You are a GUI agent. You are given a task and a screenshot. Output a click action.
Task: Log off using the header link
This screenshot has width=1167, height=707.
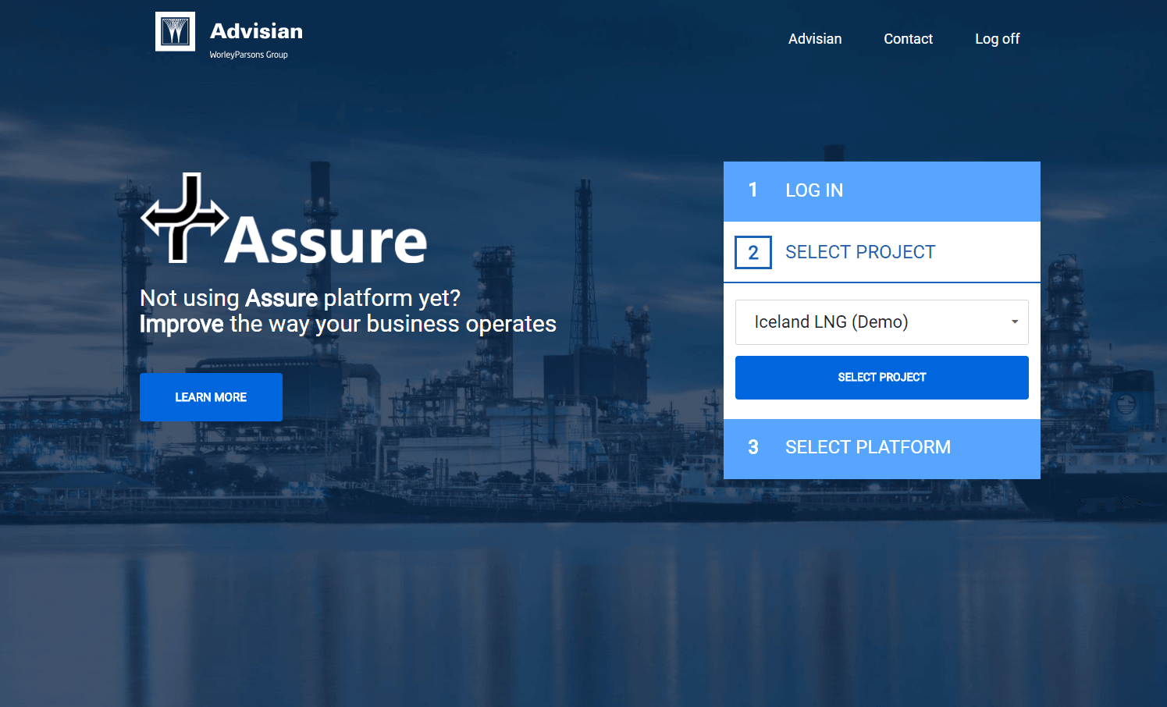[997, 39]
